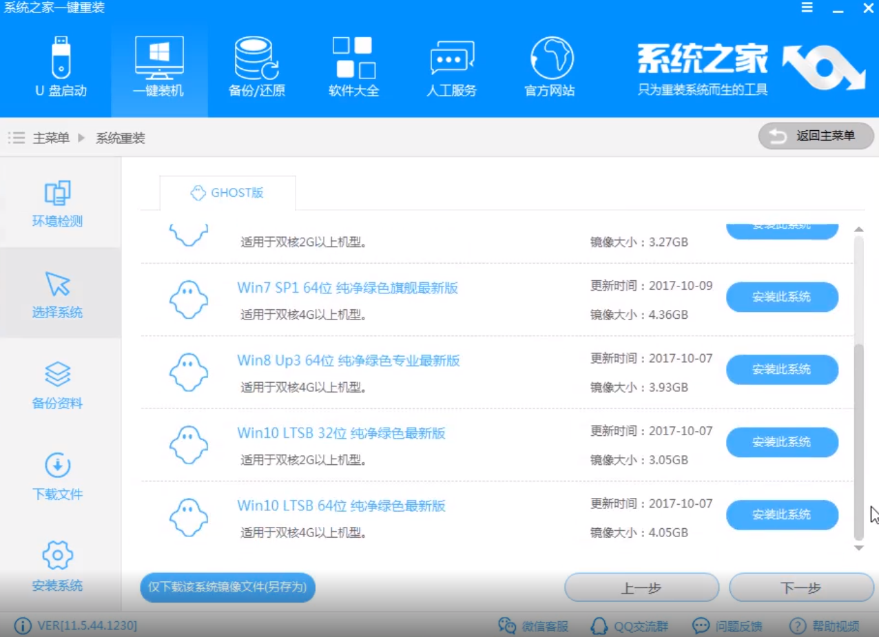The image size is (879, 637).
Task: Select the 选择系统 system selection step
Action: pyautogui.click(x=57, y=293)
